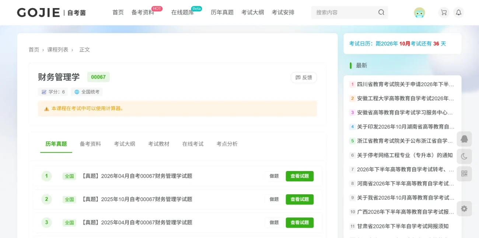Open news item 安徽工程大学高等教育自学考试2026年
479x238 pixels.
tap(405, 99)
